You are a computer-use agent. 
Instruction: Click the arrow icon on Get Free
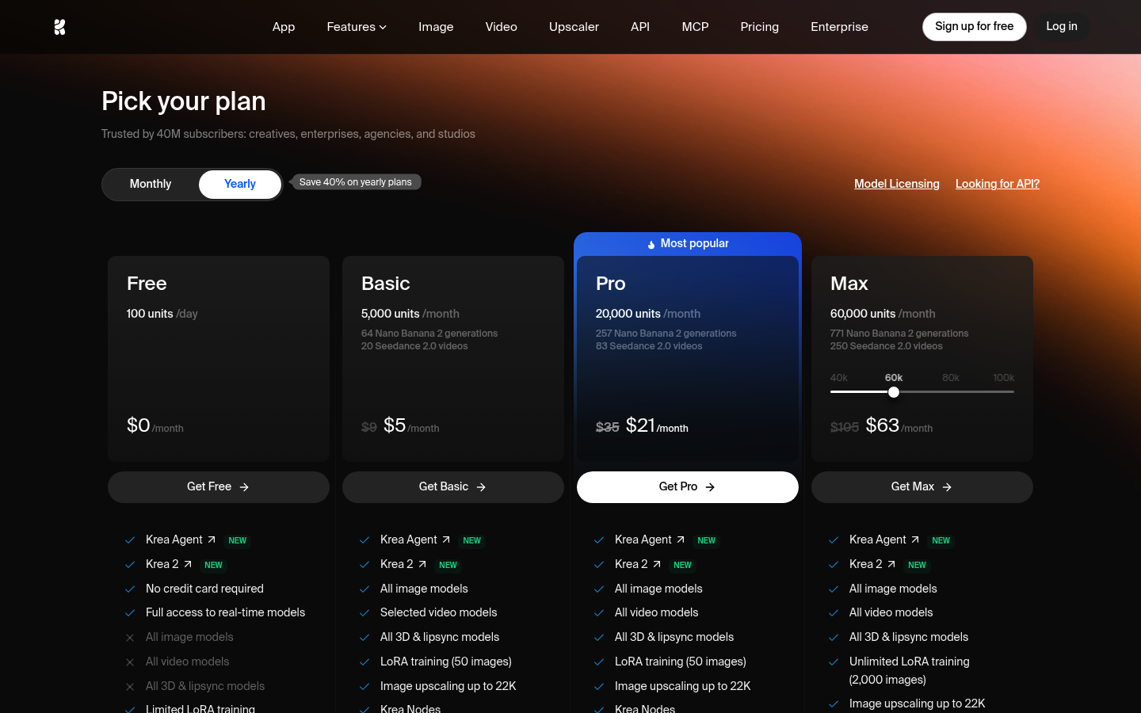[244, 487]
